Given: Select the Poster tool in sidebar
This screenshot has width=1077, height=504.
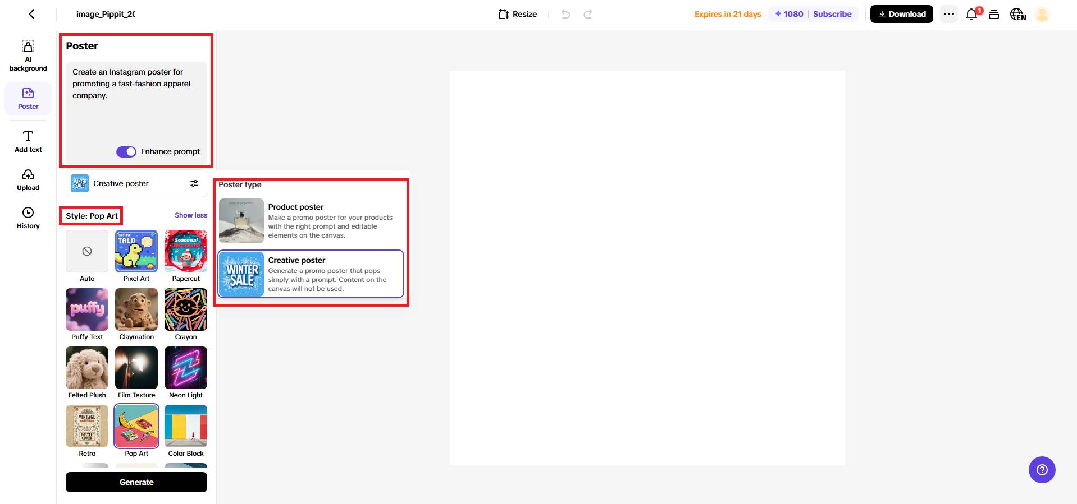Looking at the screenshot, I should click(x=28, y=98).
